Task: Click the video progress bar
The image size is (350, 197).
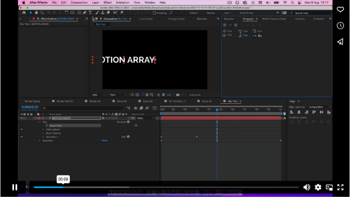Action: [167, 187]
